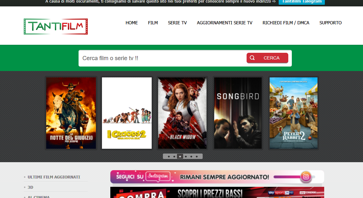The width and height of the screenshot is (363, 198).
Task: Open the Black Widow poster
Action: (182, 113)
